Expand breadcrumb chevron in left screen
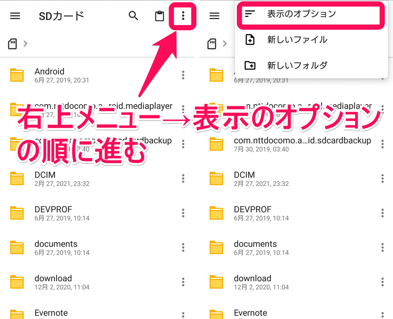The height and width of the screenshot is (319, 393). click(x=26, y=44)
